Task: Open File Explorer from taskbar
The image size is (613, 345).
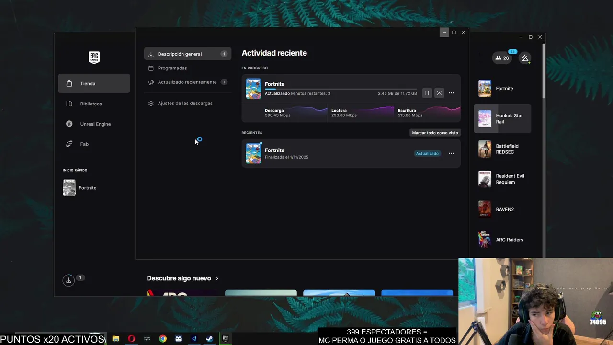Action: click(115, 338)
